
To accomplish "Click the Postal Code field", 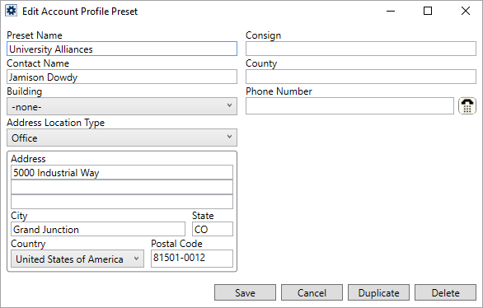I will click(x=192, y=259).
